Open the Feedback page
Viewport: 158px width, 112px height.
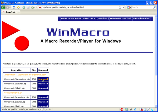[127, 18]
